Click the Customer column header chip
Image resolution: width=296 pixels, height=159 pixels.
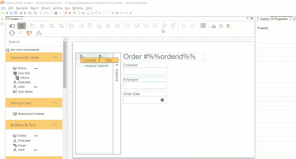coord(89,60)
